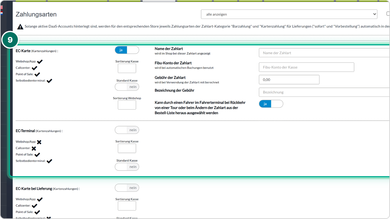Click the 'EC-Karte (Kartenzahlungen)' label
This screenshot has width=390, height=219.
coord(37,51)
